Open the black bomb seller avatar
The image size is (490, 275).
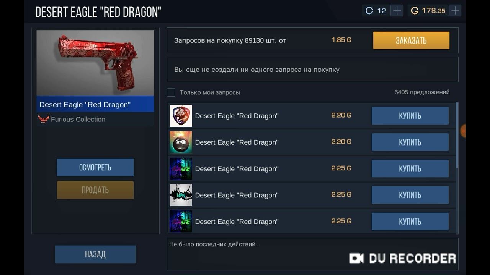click(x=181, y=142)
